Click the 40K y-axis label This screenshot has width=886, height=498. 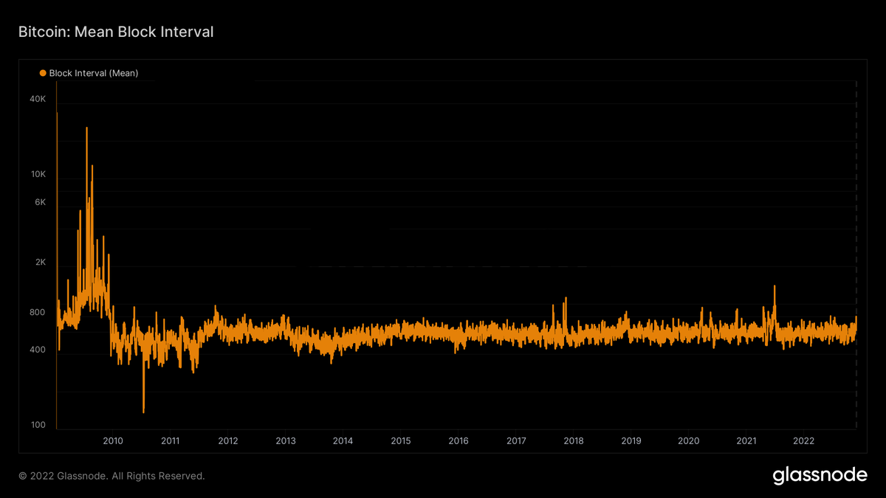pos(38,99)
